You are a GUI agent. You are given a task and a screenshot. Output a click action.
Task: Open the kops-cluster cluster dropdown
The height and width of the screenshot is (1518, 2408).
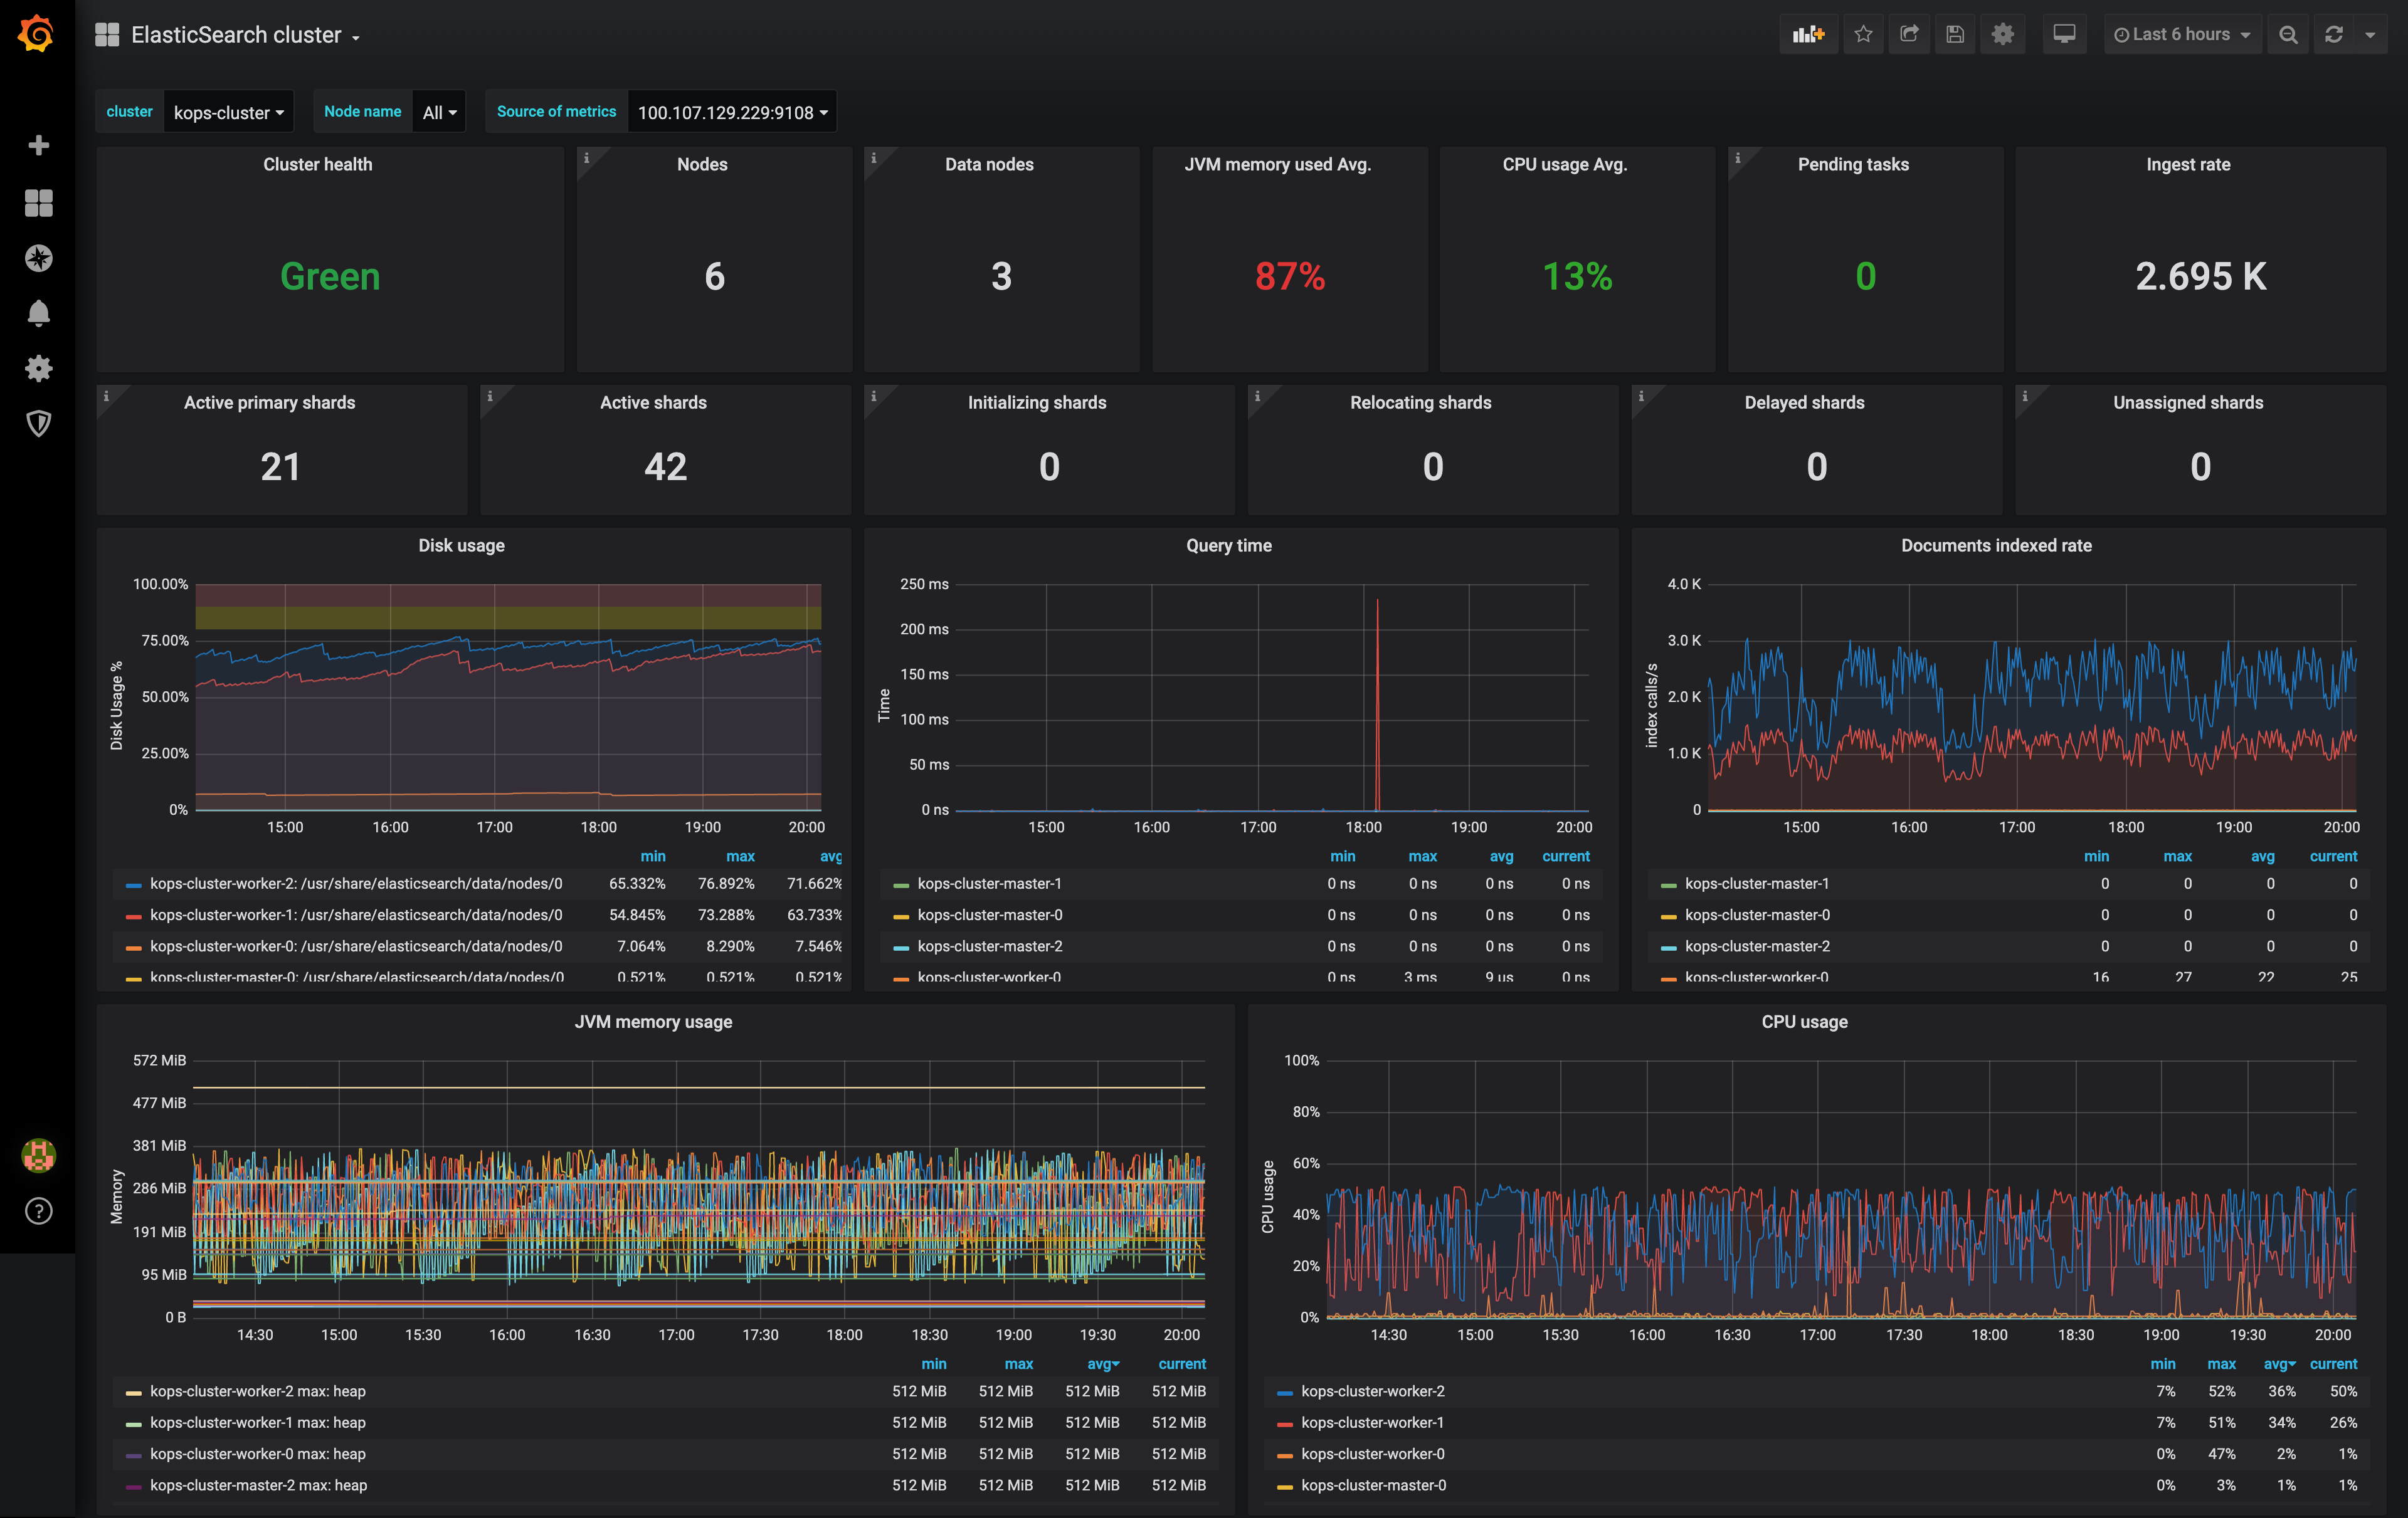click(x=228, y=112)
